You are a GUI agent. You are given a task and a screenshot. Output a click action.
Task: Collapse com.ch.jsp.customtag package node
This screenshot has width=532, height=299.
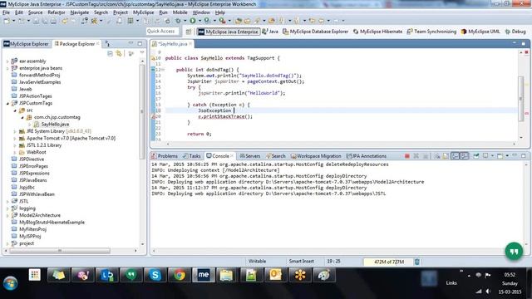(22, 117)
